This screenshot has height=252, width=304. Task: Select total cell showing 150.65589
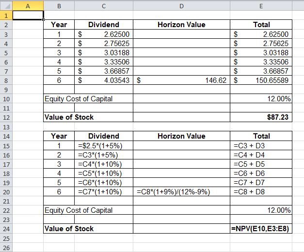coord(261,80)
